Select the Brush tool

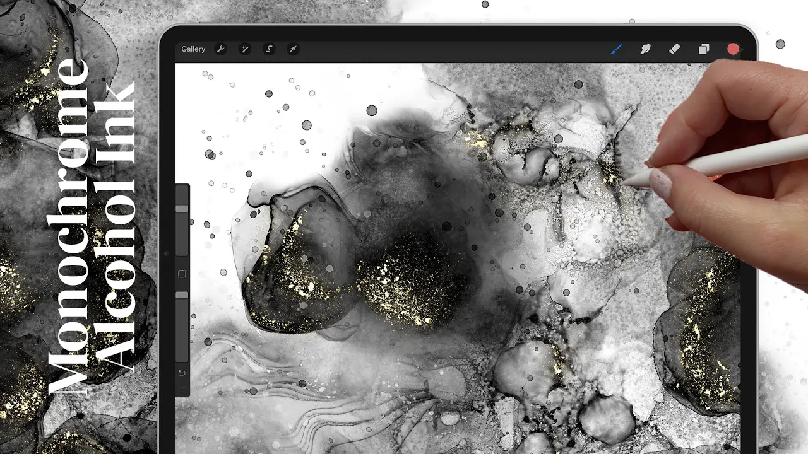[617, 49]
